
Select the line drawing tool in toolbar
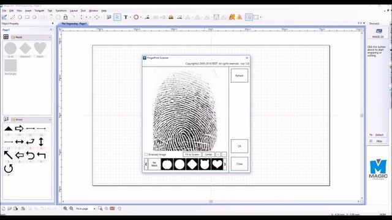12,17
